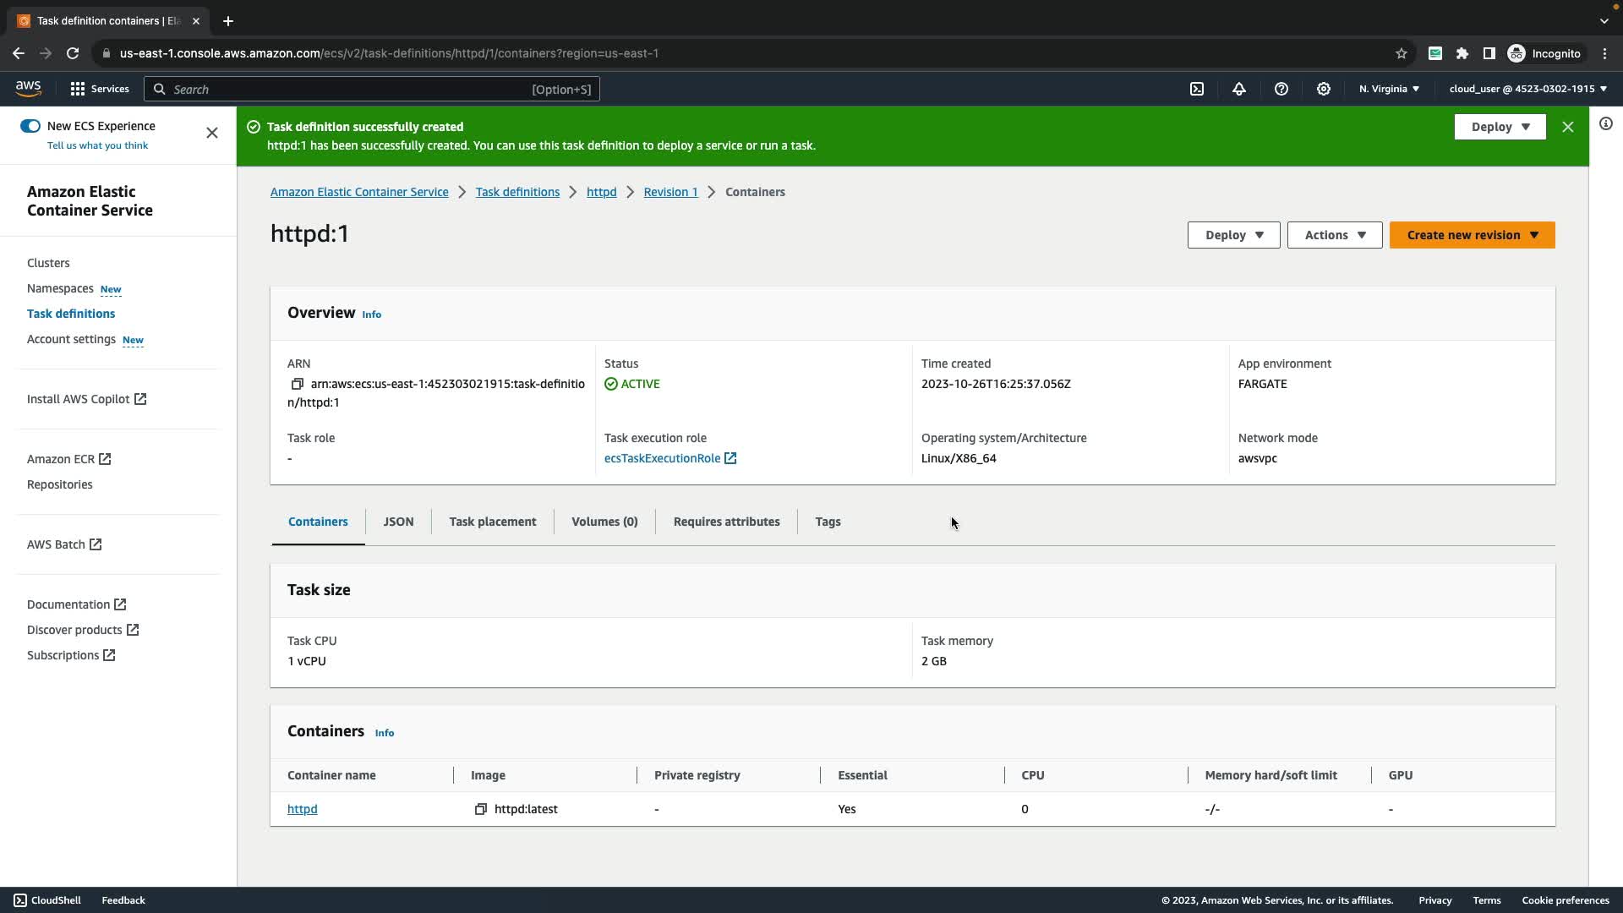Open the ecsTaskExecutionRole link
This screenshot has height=913, width=1623.
[663, 458]
